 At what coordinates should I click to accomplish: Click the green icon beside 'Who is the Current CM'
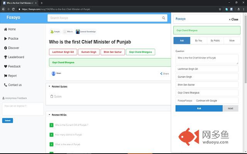[51, 125]
